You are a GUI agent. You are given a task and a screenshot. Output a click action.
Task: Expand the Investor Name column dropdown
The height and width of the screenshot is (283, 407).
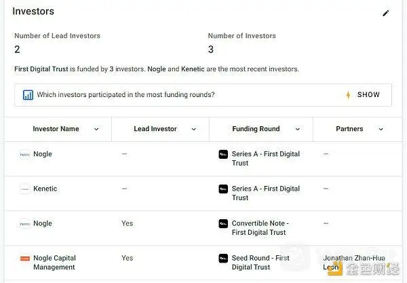(96, 130)
